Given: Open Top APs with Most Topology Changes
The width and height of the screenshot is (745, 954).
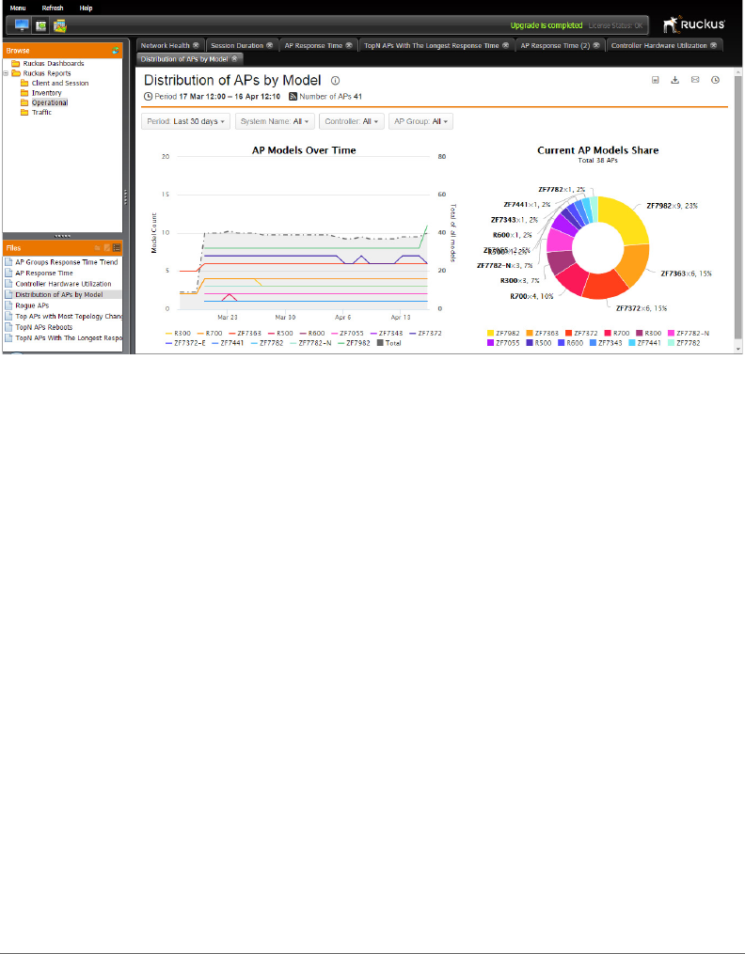Looking at the screenshot, I should (68, 317).
